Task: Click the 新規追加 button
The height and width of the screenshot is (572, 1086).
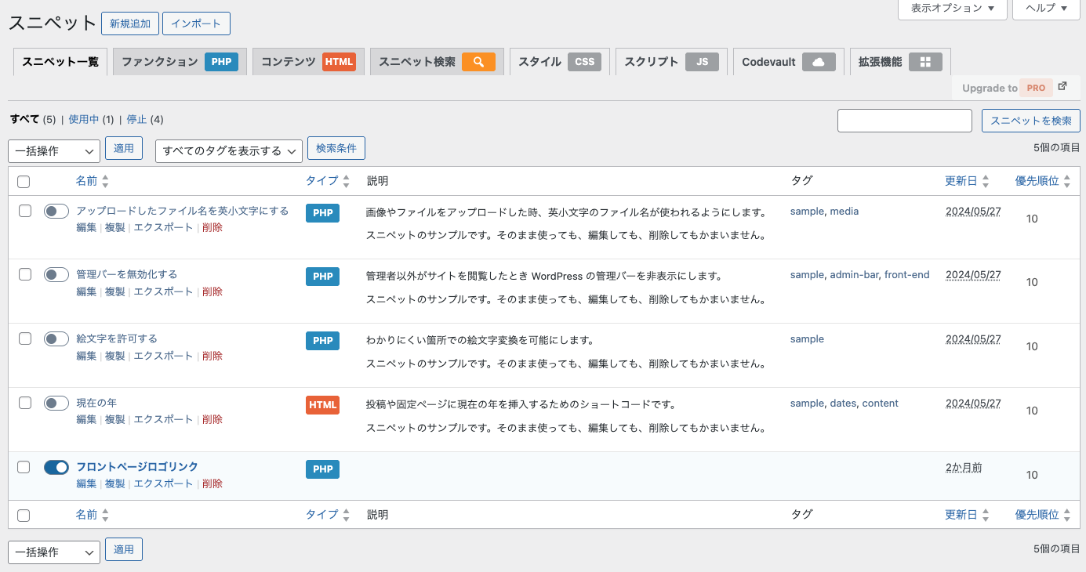Action: pos(130,24)
